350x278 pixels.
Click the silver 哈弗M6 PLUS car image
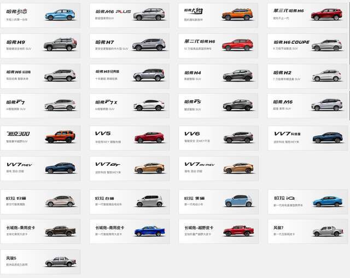tap(149, 15)
